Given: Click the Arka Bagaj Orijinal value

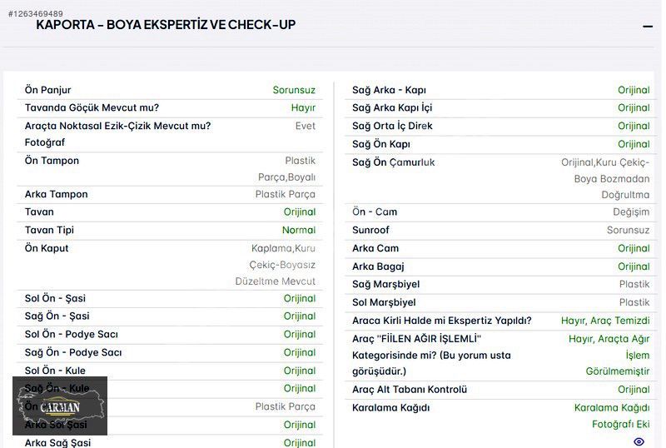Looking at the screenshot, I should click(633, 266).
